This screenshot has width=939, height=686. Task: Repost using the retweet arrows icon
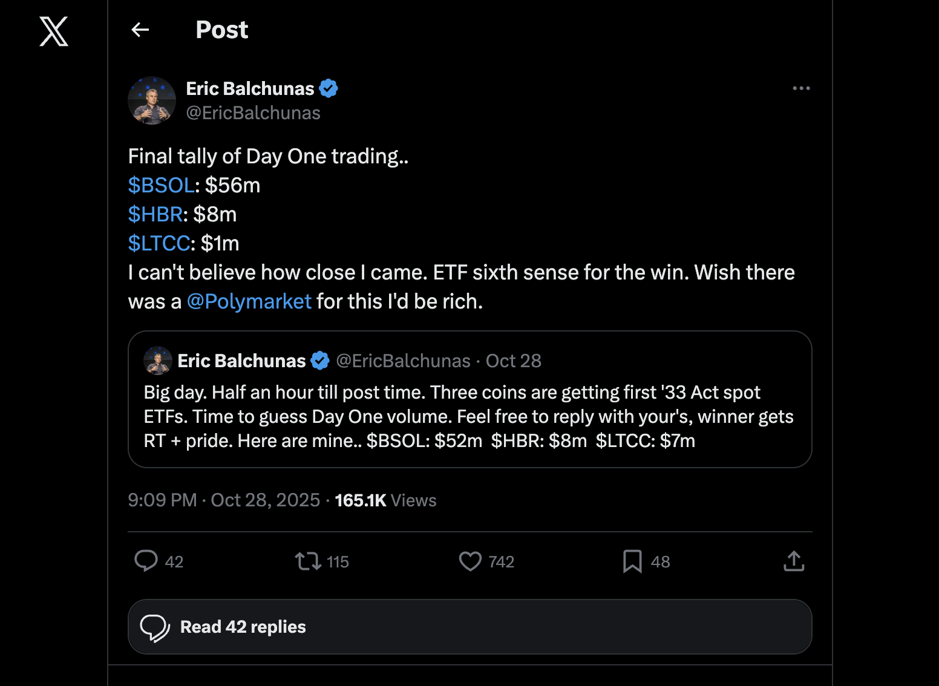308,561
